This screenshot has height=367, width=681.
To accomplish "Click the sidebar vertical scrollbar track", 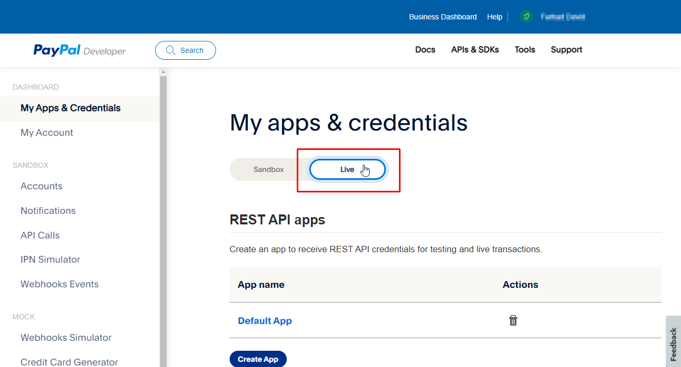I will [163, 221].
